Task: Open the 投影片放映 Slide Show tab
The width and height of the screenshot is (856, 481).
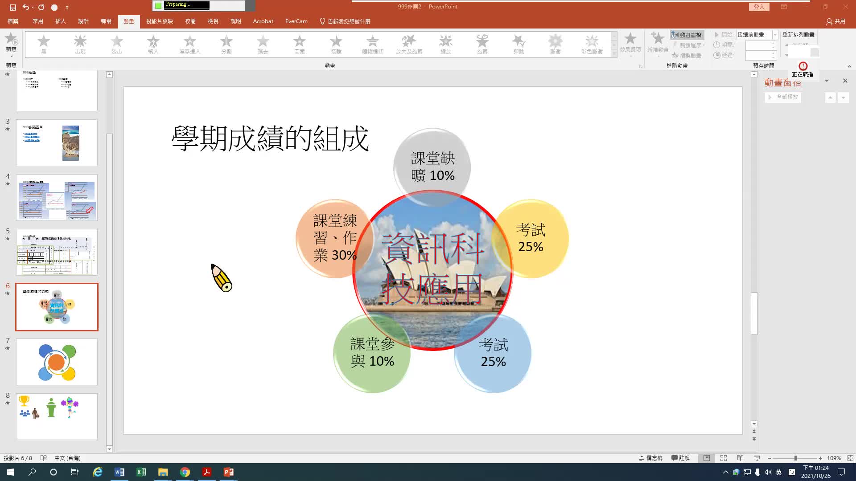Action: click(x=160, y=21)
